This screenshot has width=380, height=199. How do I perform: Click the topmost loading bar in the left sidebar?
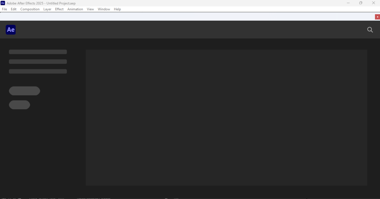38,52
